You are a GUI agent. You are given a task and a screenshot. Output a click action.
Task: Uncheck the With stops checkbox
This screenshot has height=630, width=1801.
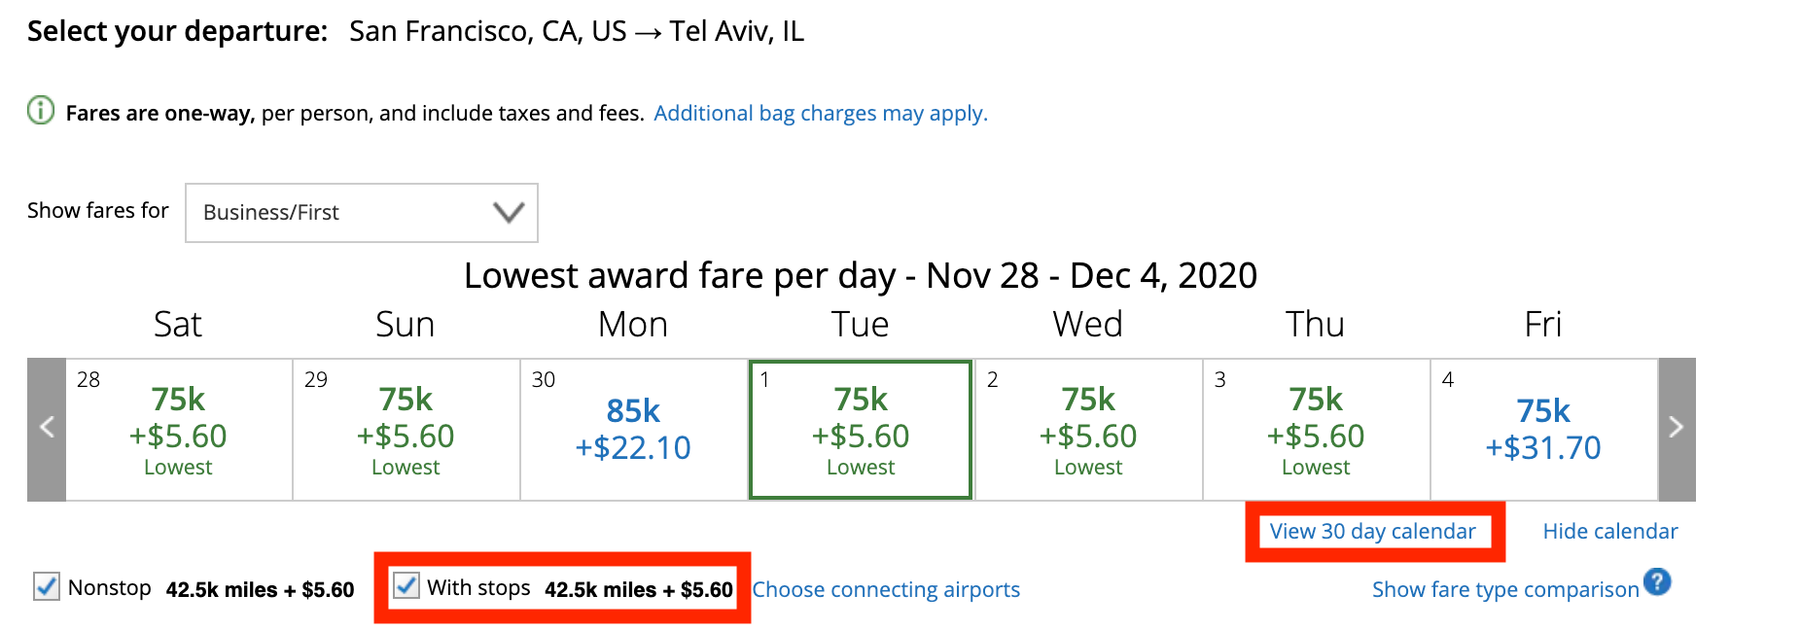click(406, 585)
